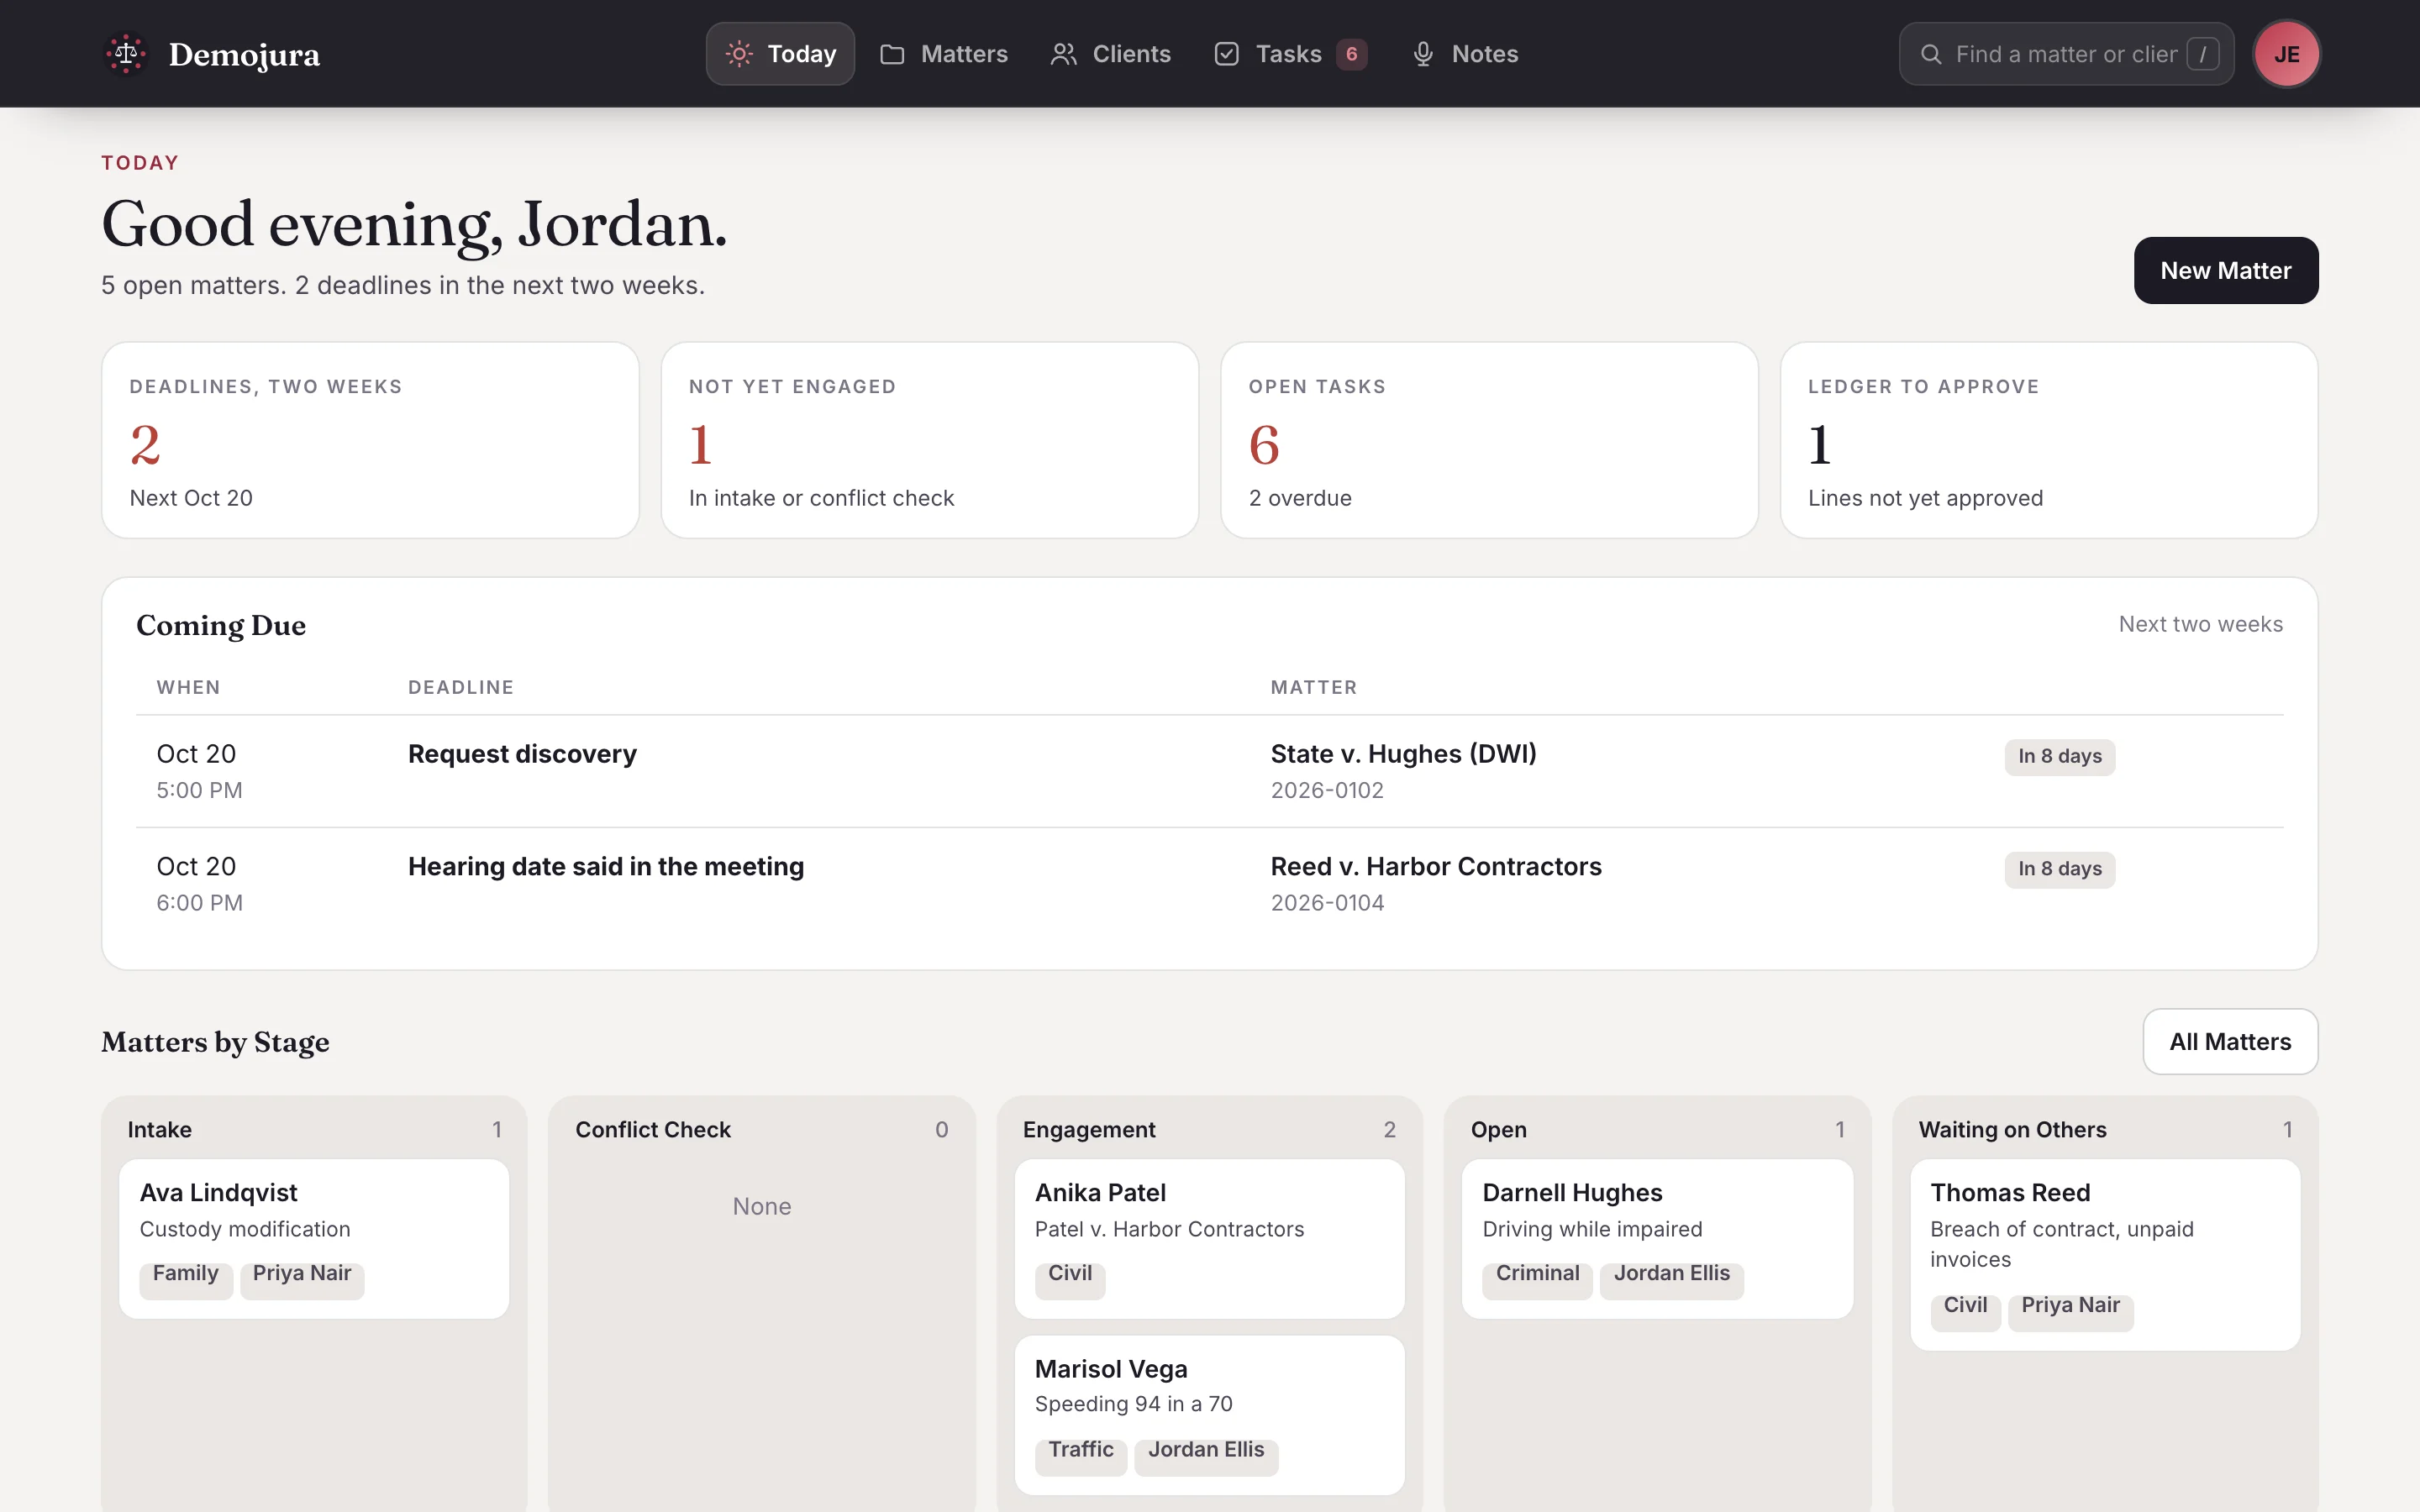The image size is (2420, 1512).
Task: Click the Demojura scales logo icon
Action: point(126,54)
